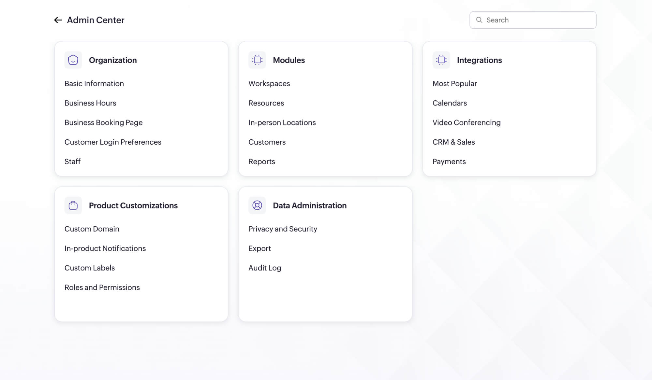Select Resources under Modules
The image size is (652, 380).
click(x=266, y=103)
